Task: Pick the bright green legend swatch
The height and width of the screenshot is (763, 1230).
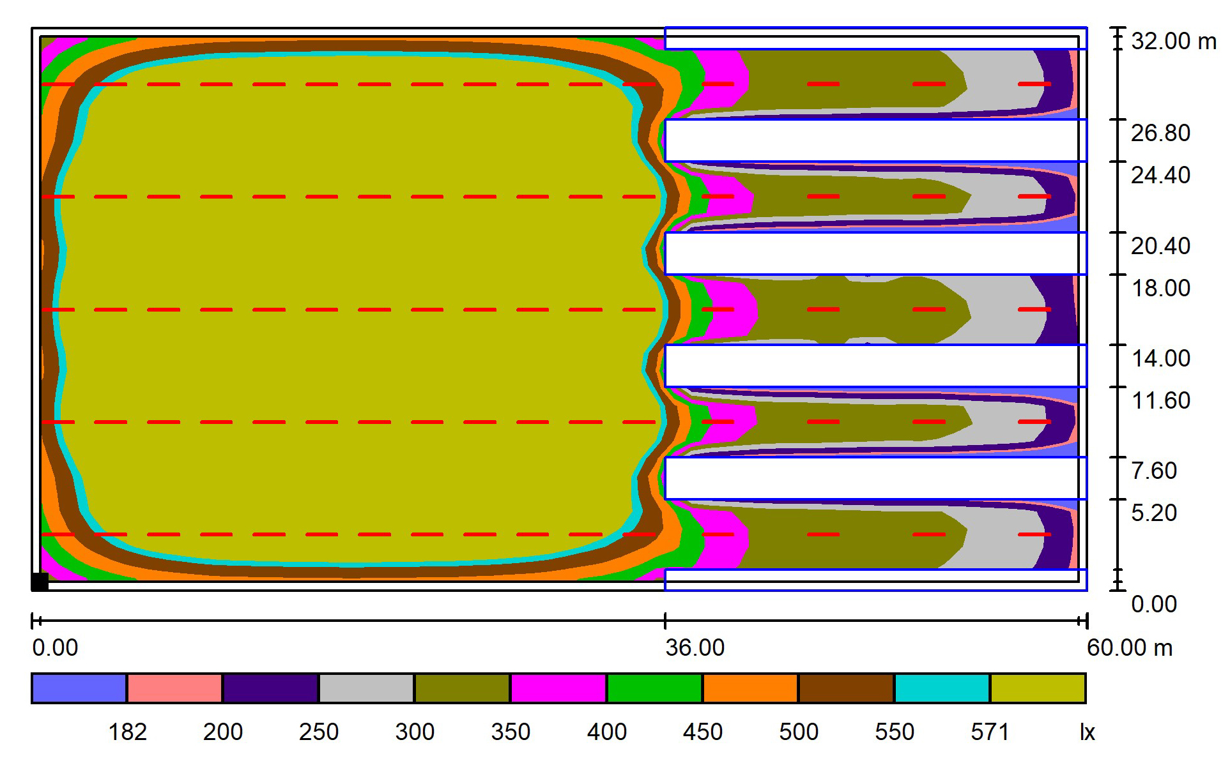Action: (x=654, y=688)
